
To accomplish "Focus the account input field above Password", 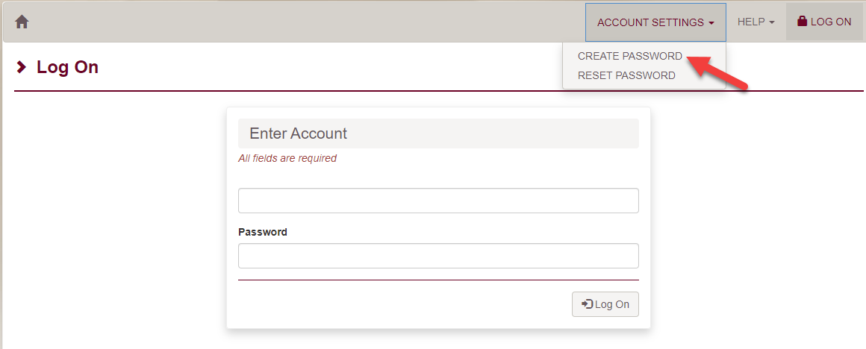I will tap(438, 201).
